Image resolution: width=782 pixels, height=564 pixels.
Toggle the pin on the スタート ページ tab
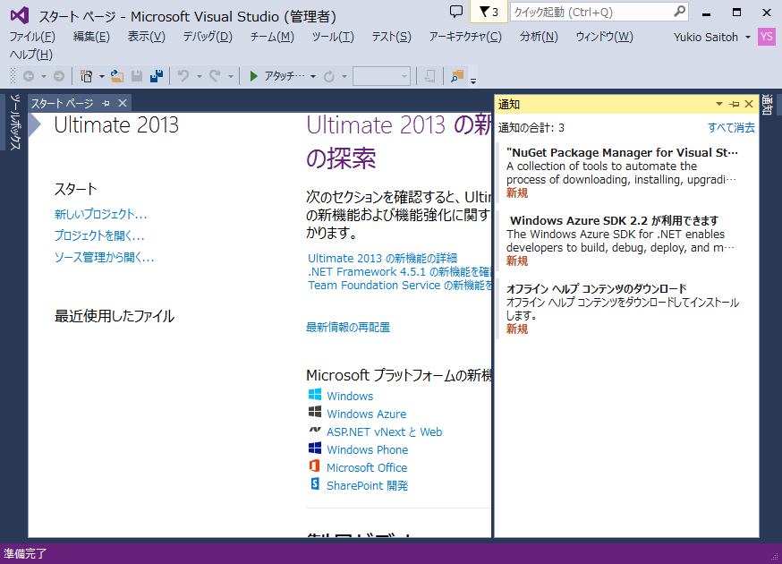(106, 104)
